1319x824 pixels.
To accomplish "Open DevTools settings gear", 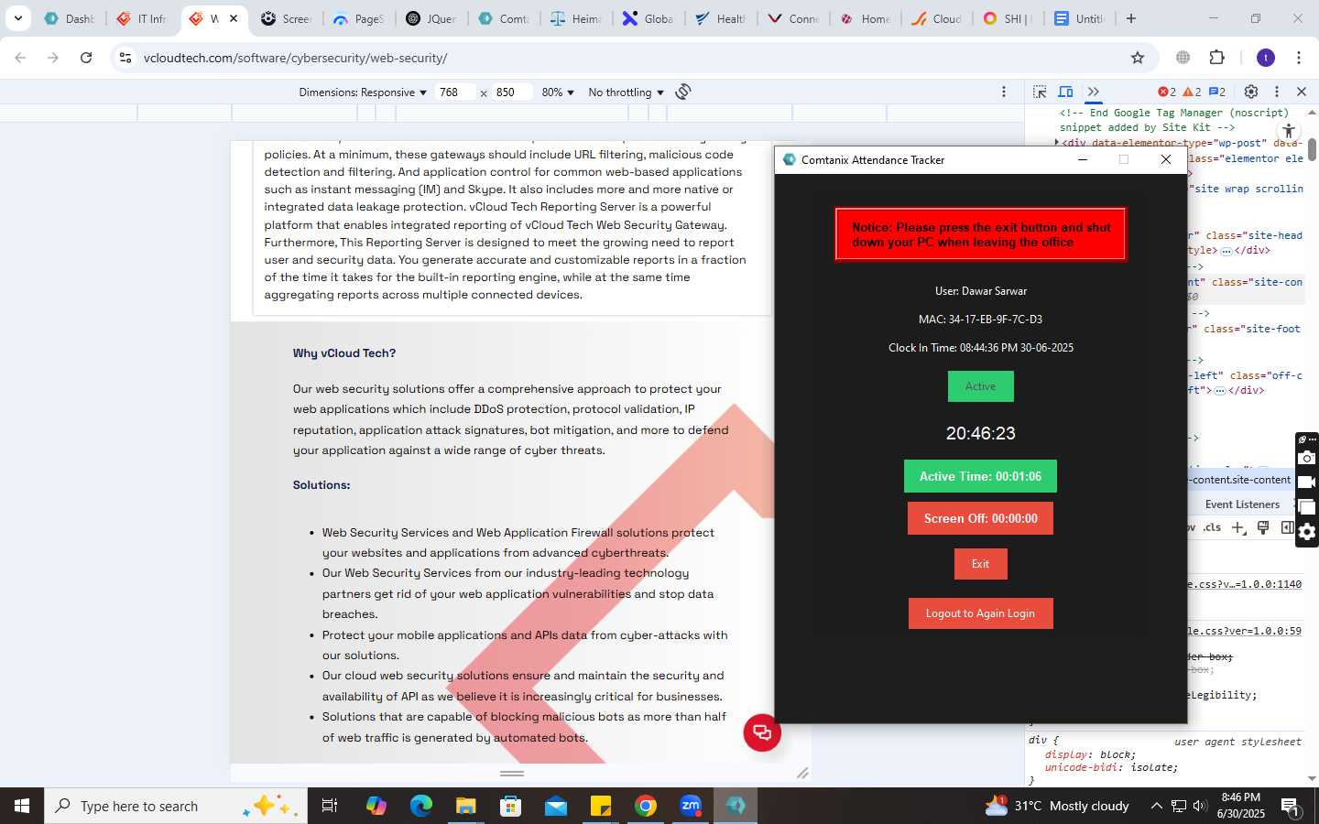I will (1251, 92).
